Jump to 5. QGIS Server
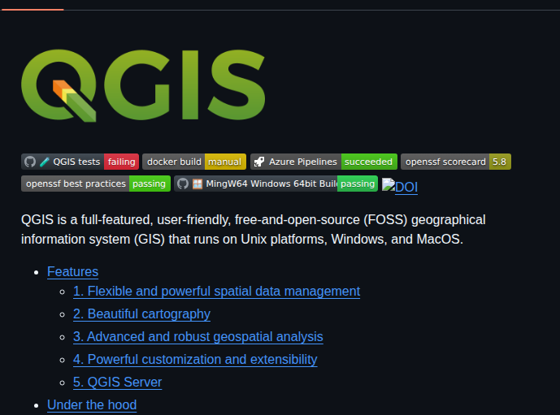Viewport: 560px width, 415px height. click(x=118, y=383)
